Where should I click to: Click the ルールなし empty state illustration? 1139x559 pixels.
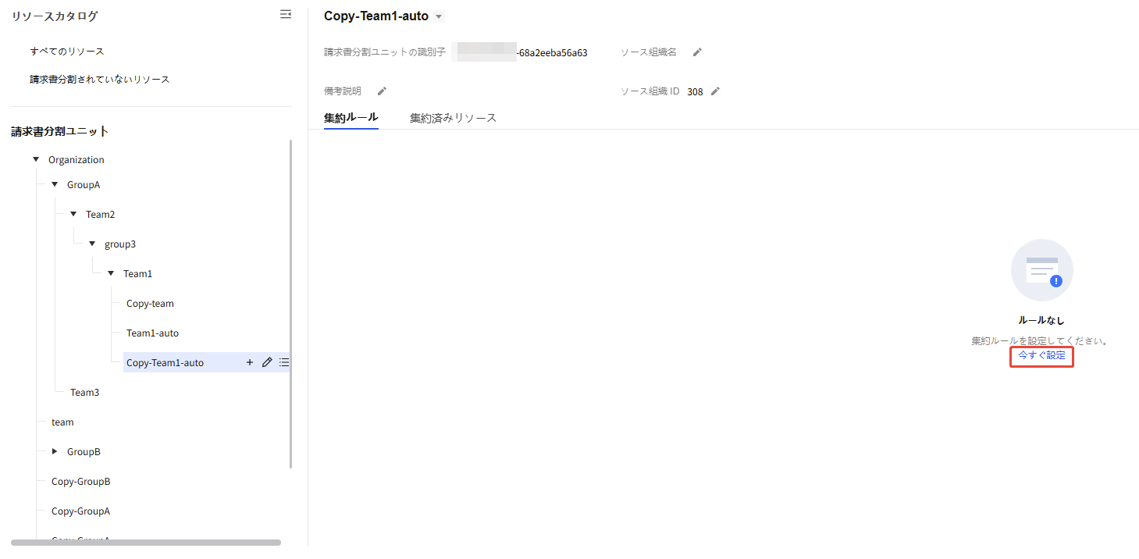click(x=1041, y=270)
